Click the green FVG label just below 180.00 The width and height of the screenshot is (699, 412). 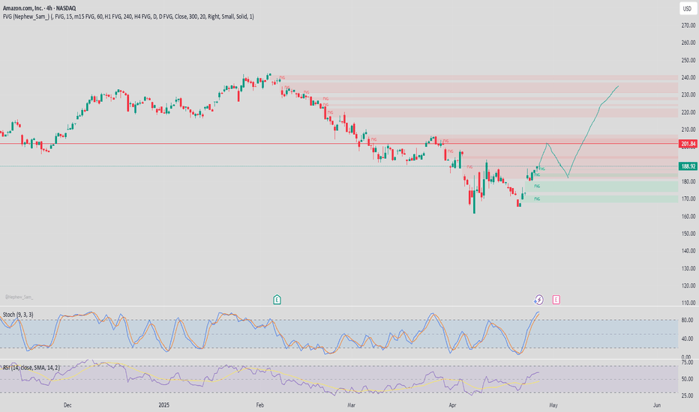click(x=537, y=186)
